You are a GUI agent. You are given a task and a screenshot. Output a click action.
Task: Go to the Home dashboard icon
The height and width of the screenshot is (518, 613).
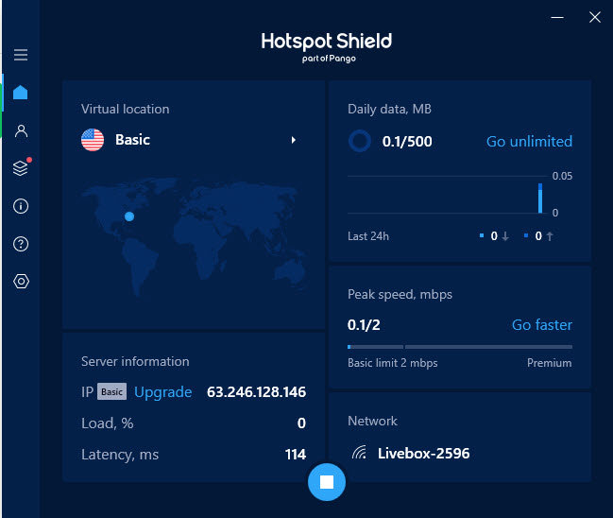(21, 93)
